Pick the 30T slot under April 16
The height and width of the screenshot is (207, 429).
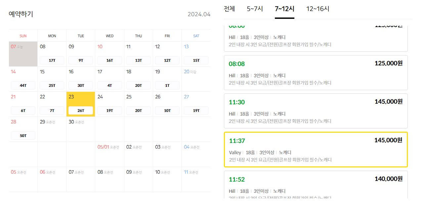tap(80, 85)
